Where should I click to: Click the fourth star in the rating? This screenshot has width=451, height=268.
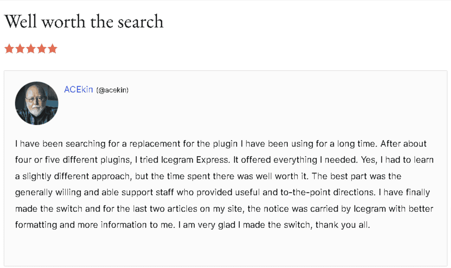click(42, 49)
